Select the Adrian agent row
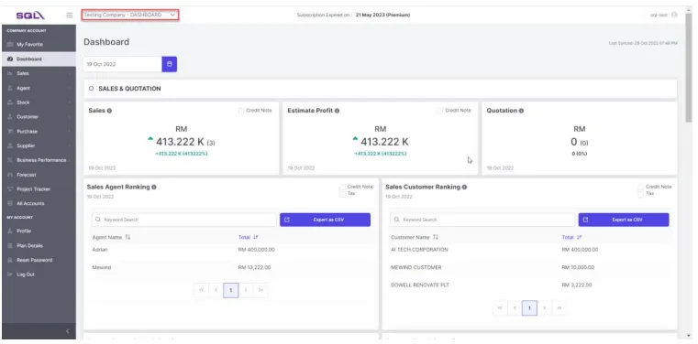Screen dimensions: 698x344 pos(231,250)
